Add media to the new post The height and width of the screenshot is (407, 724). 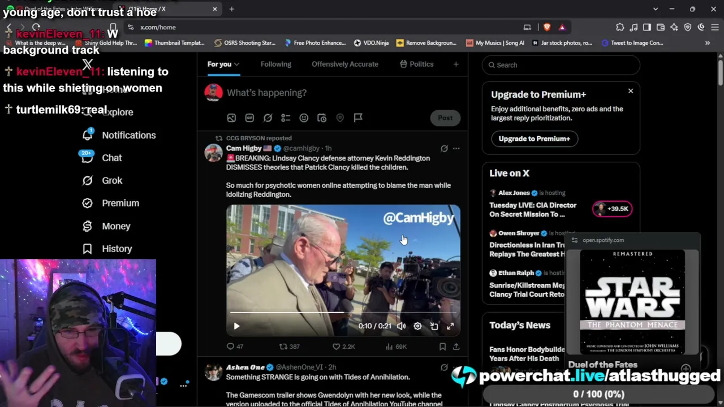[x=231, y=118]
